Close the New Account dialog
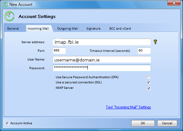 tap(174, 3)
